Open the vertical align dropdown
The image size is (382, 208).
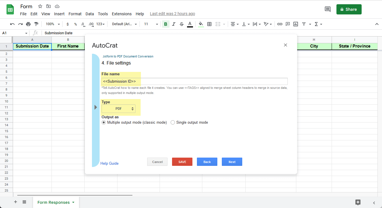coord(245,24)
